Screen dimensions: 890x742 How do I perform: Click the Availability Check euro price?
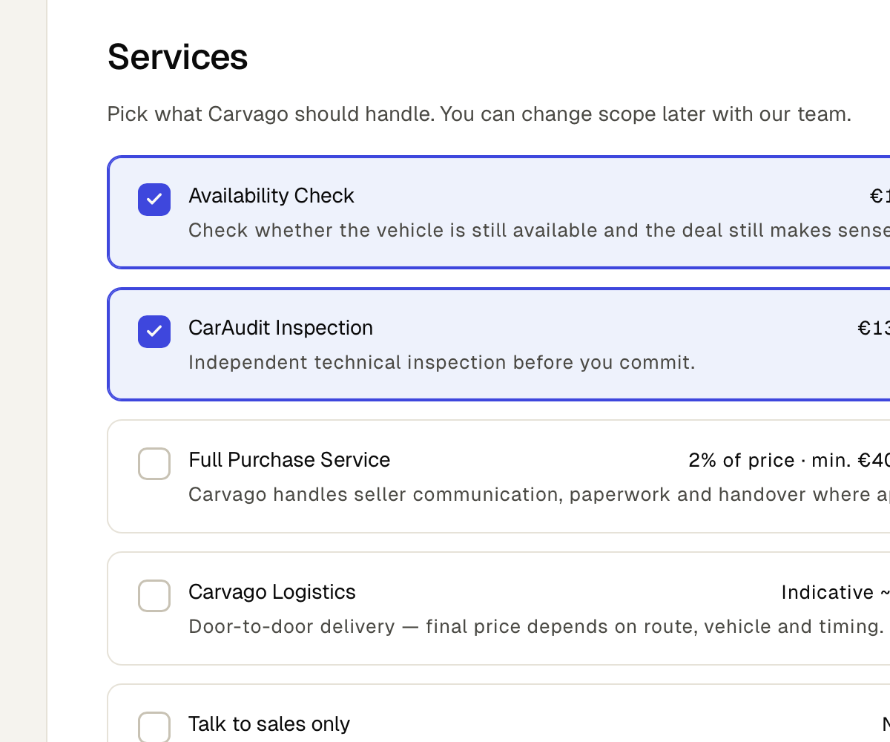coord(880,196)
